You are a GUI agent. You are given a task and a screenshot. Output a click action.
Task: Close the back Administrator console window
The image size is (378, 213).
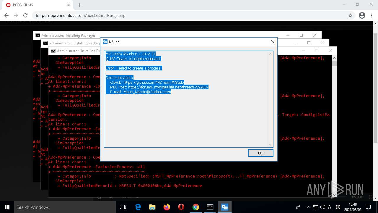(x=315, y=35)
